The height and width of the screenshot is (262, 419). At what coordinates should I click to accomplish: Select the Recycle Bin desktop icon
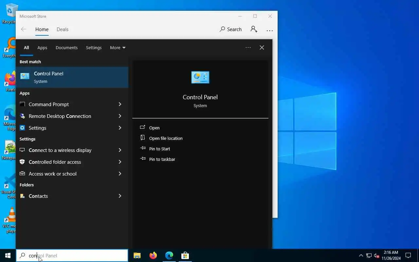coord(9,13)
